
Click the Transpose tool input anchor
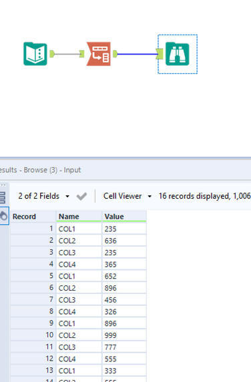coord(81,54)
